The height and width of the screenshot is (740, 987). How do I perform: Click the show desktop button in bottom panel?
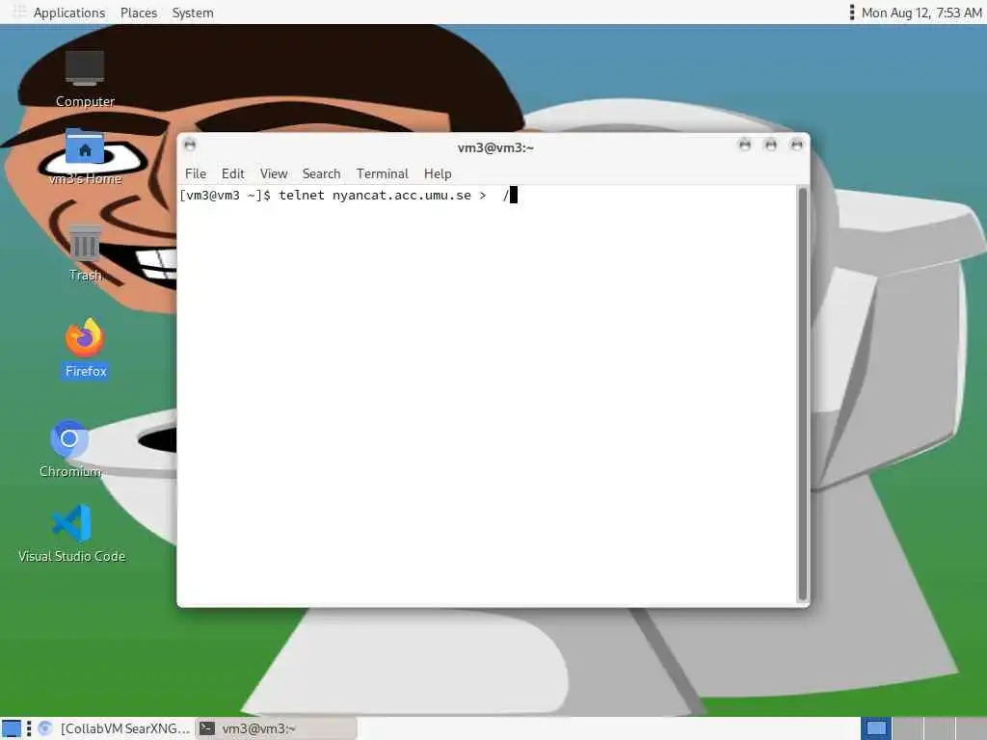12,728
